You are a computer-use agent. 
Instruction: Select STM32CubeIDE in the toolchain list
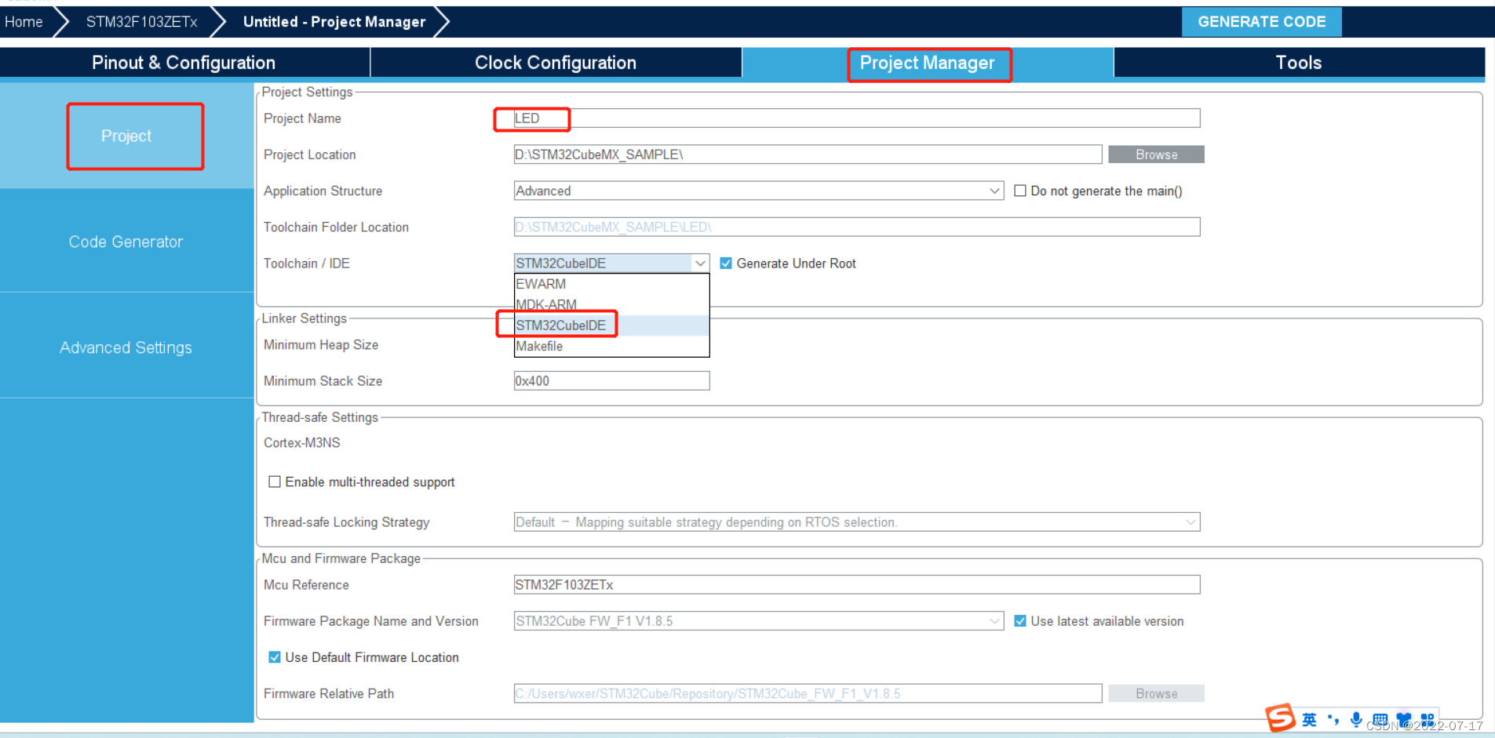coord(611,325)
